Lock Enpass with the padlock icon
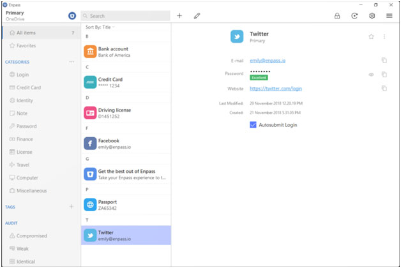Screen dimensions: 401x268 click(337, 16)
